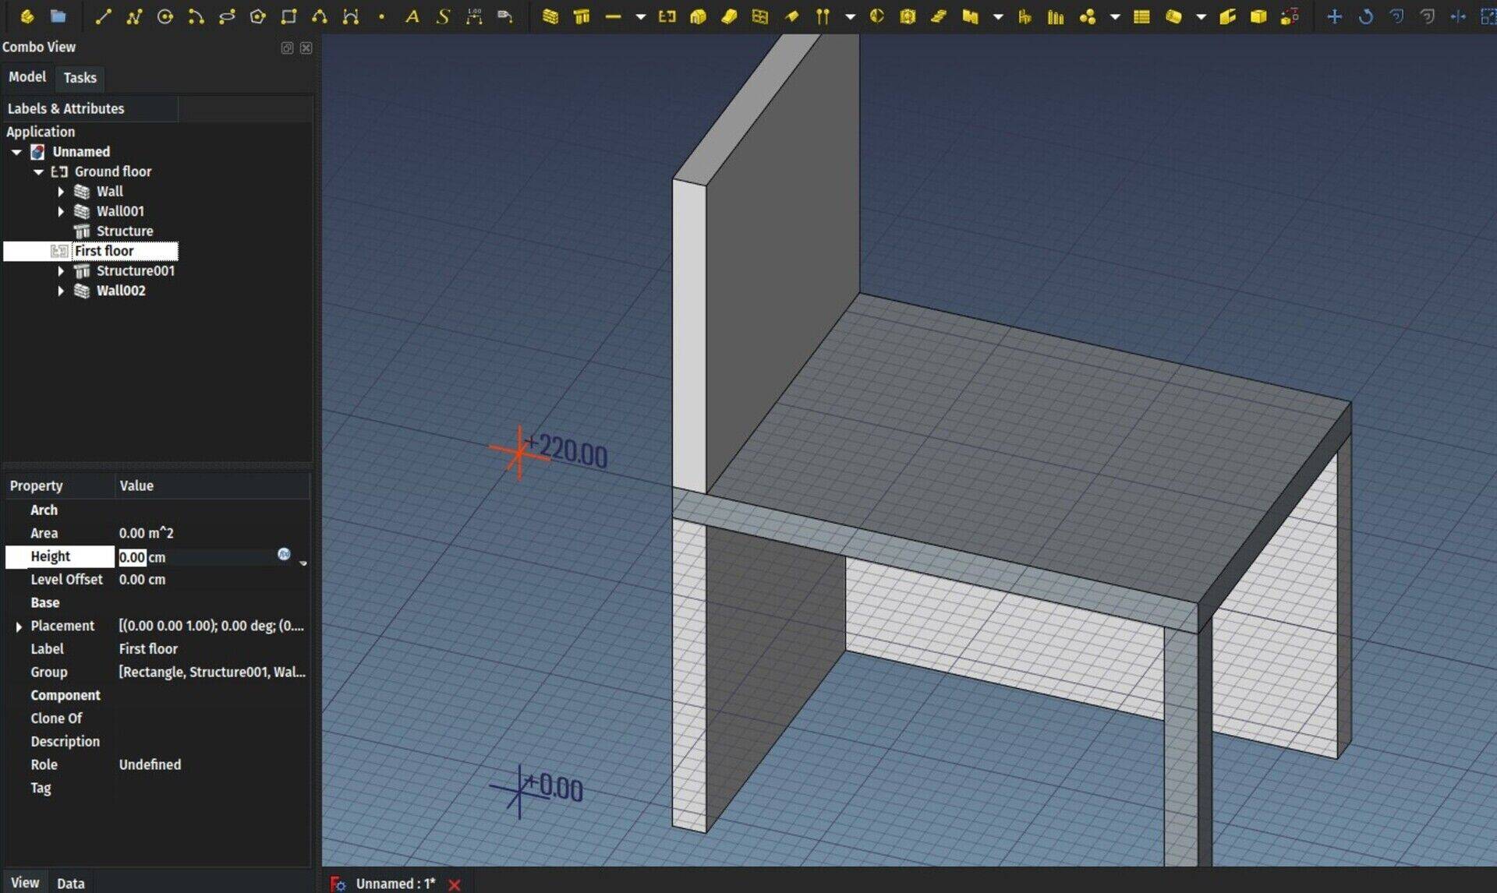The image size is (1497, 893).
Task: Activate the Arch Structure tool
Action: coord(582,16)
